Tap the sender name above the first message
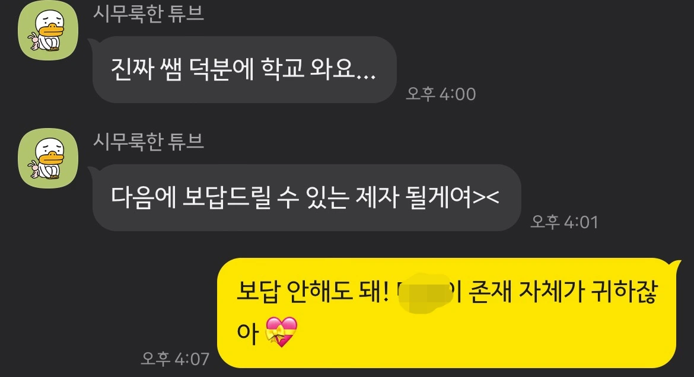Screen dimensions: 694x377 (x=148, y=13)
